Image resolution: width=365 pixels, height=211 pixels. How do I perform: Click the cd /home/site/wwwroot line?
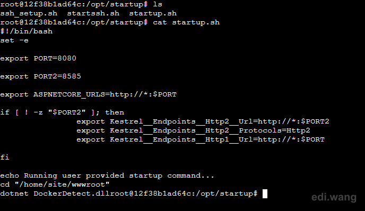(x=55, y=184)
